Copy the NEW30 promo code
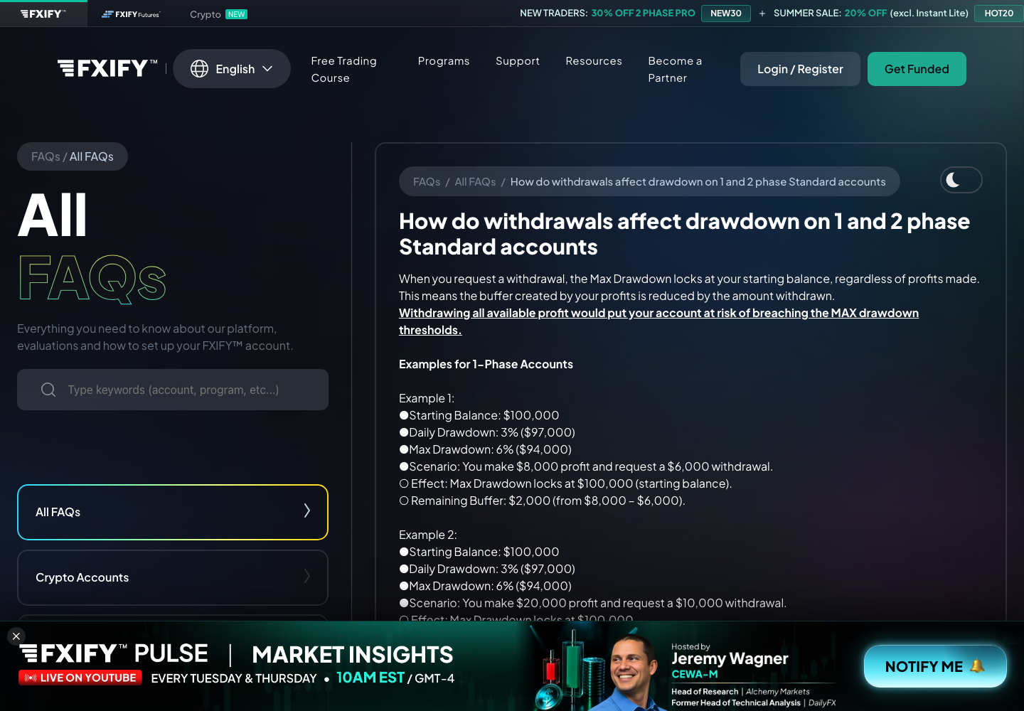This screenshot has height=711, width=1024. 725,14
